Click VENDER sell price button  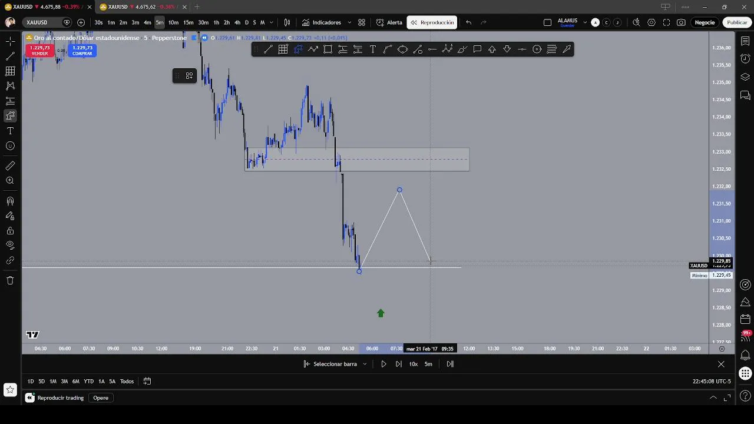(39, 51)
